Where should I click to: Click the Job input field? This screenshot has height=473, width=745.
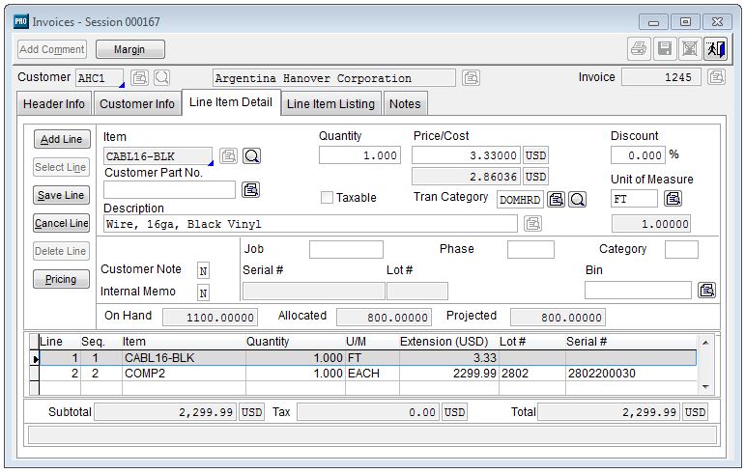346,250
